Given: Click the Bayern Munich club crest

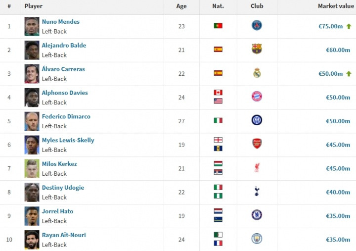Looking at the screenshot, I should [257, 97].
